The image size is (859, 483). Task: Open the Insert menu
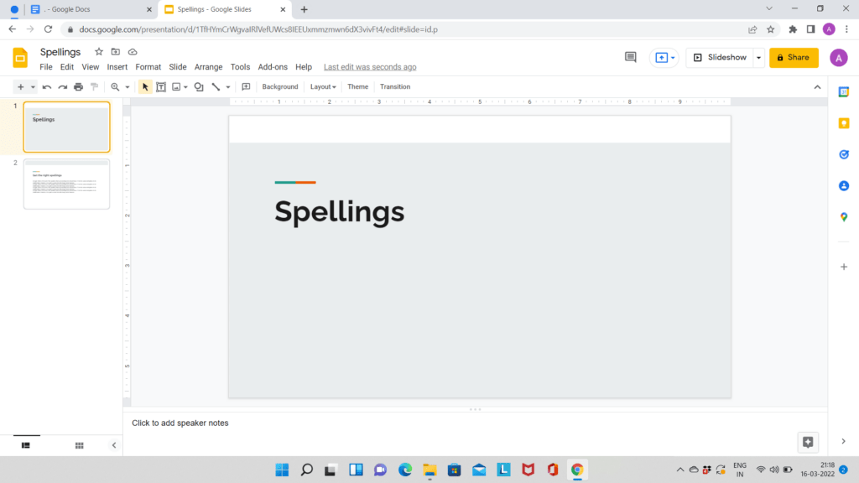pyautogui.click(x=117, y=66)
